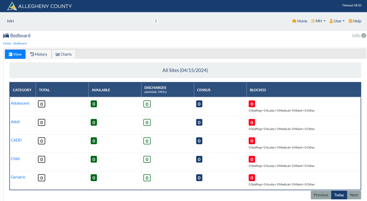This screenshot has height=201, width=367.
Task: Click the Help lifebuoy icon
Action: 350,21
